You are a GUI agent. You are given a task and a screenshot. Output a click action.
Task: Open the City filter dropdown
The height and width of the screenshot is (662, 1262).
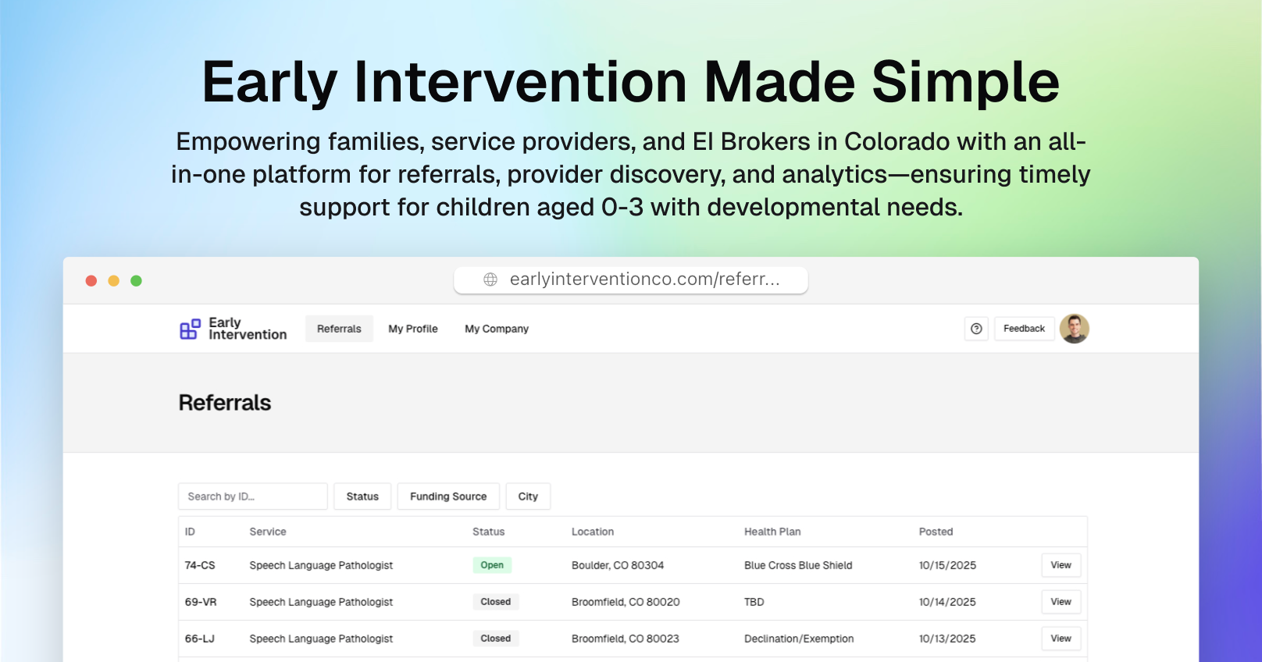[528, 496]
